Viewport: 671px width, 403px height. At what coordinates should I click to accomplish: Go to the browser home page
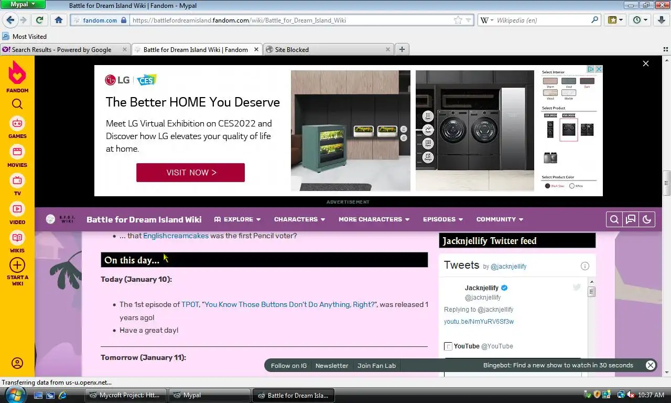(58, 20)
